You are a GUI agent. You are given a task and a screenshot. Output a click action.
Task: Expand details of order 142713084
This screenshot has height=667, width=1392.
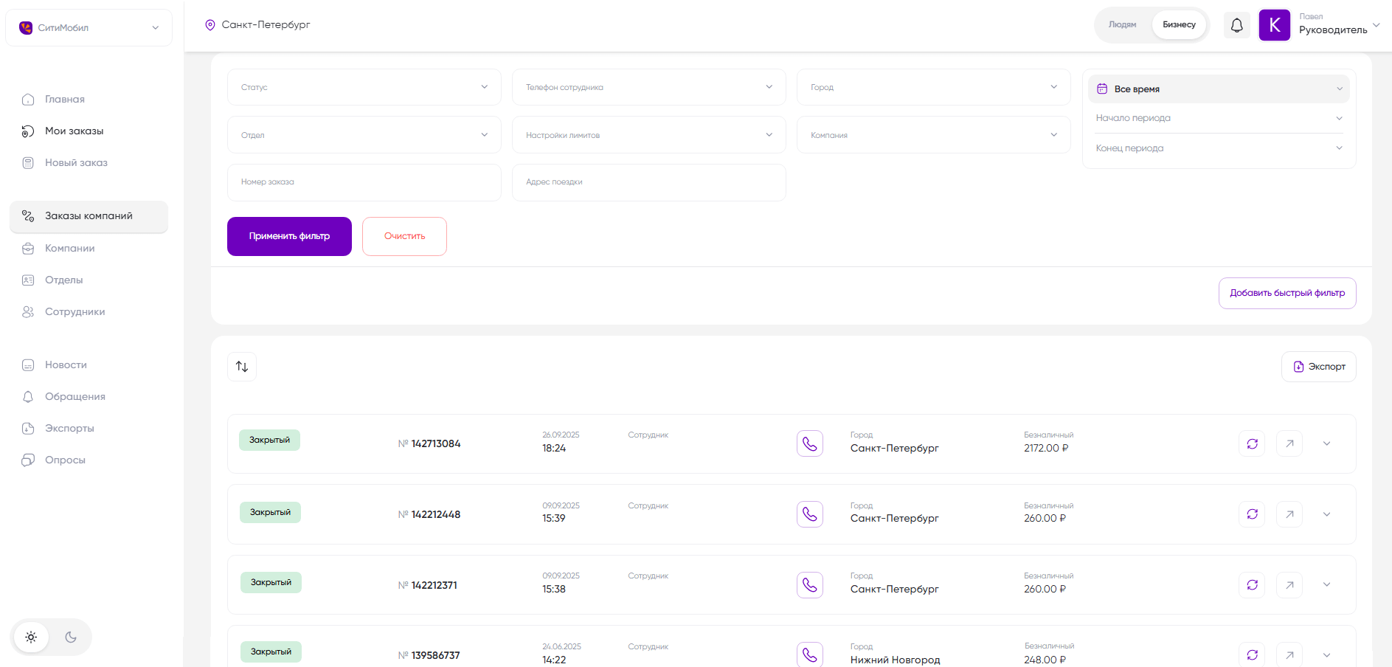pyautogui.click(x=1326, y=443)
